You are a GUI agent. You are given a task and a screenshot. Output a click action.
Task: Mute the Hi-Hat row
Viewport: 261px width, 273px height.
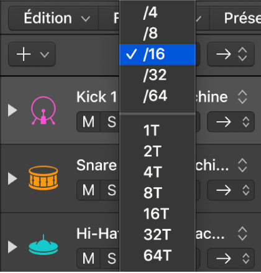coord(88,259)
